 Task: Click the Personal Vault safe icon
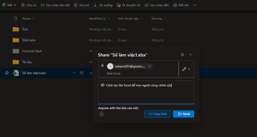pyautogui.click(x=16, y=51)
